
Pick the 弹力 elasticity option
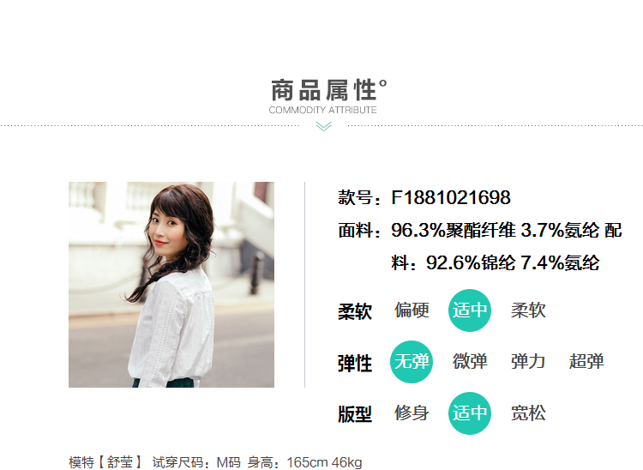point(528,361)
